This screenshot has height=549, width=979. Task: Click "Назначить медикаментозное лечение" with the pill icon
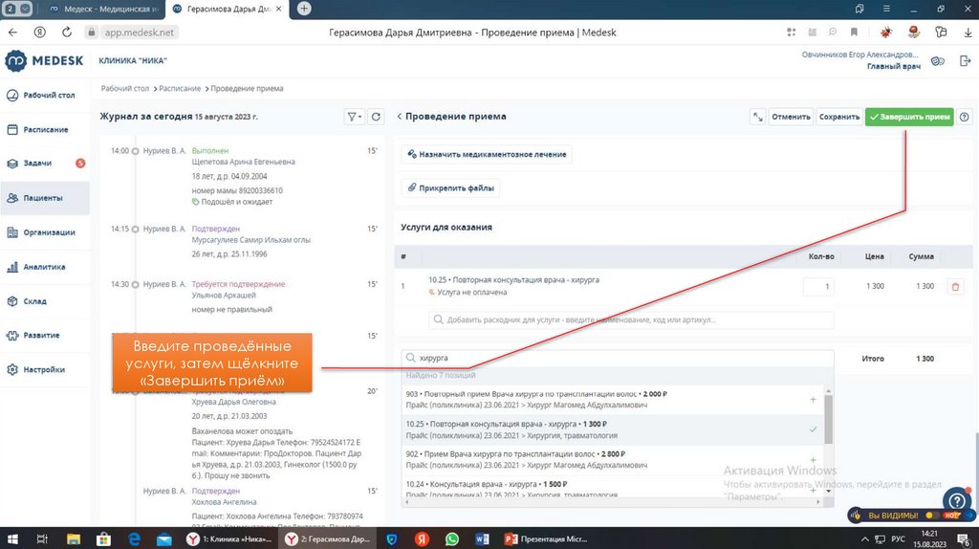(486, 154)
